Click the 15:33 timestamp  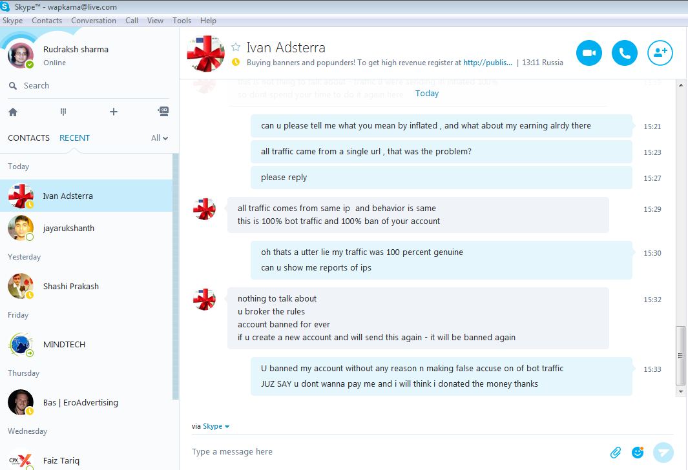tap(652, 369)
